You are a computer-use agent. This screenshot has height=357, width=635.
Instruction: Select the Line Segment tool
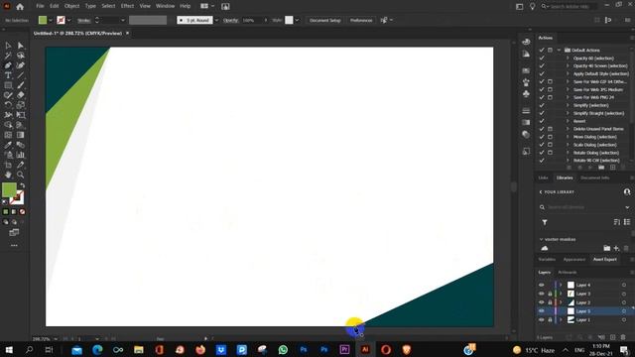coord(20,75)
